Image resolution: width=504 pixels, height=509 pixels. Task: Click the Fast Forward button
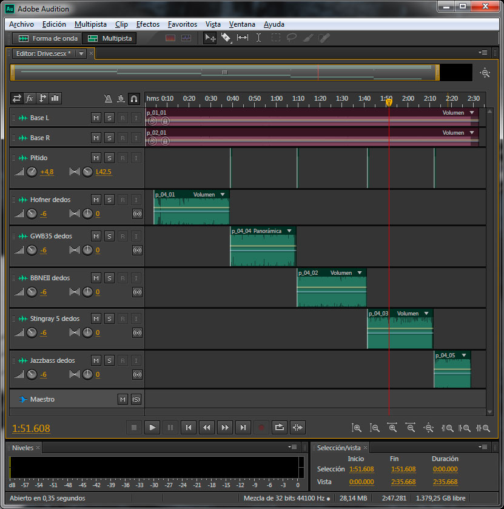(224, 428)
